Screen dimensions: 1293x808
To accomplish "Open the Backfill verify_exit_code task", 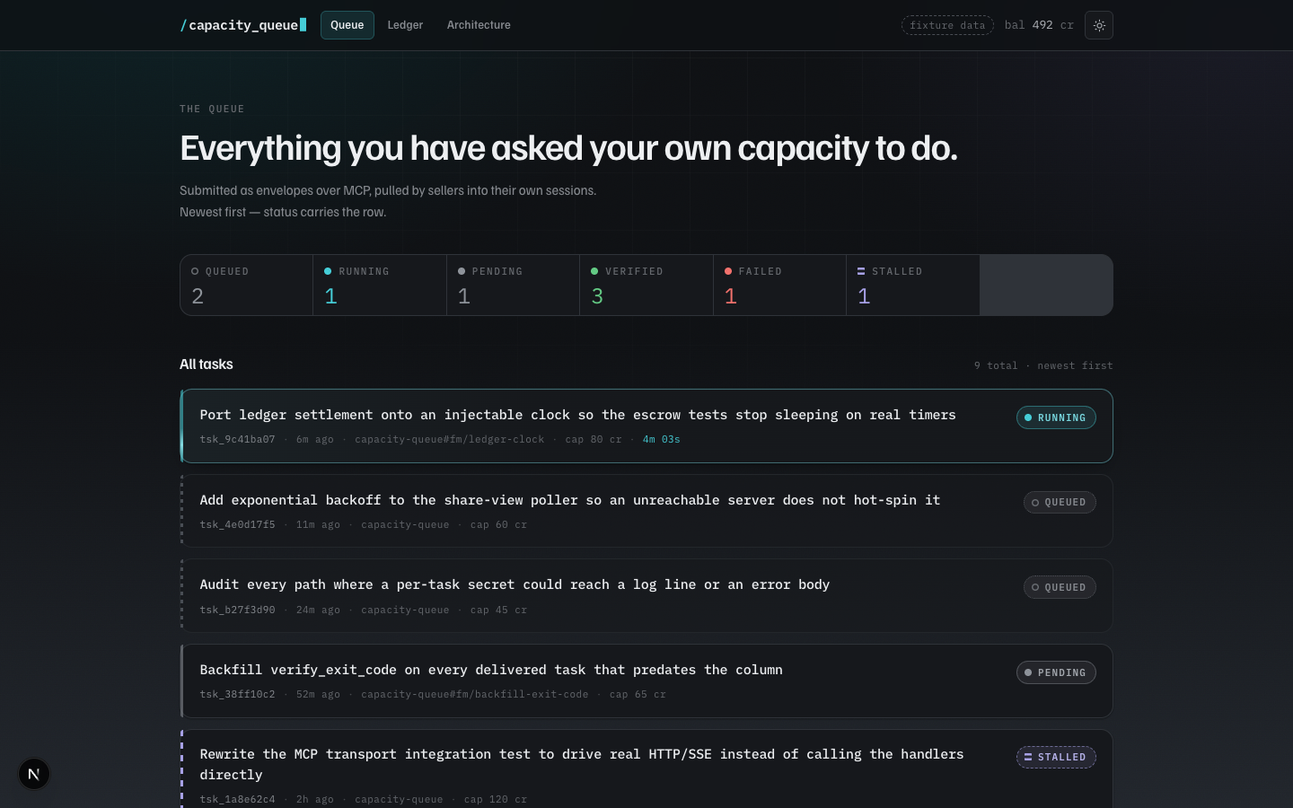I will [x=646, y=681].
